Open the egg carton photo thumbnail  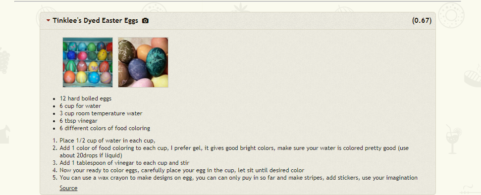(88, 62)
